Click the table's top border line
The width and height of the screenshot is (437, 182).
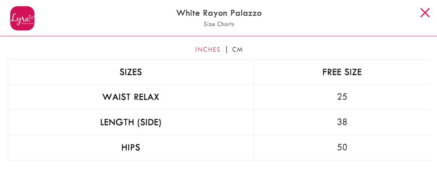point(218,59)
